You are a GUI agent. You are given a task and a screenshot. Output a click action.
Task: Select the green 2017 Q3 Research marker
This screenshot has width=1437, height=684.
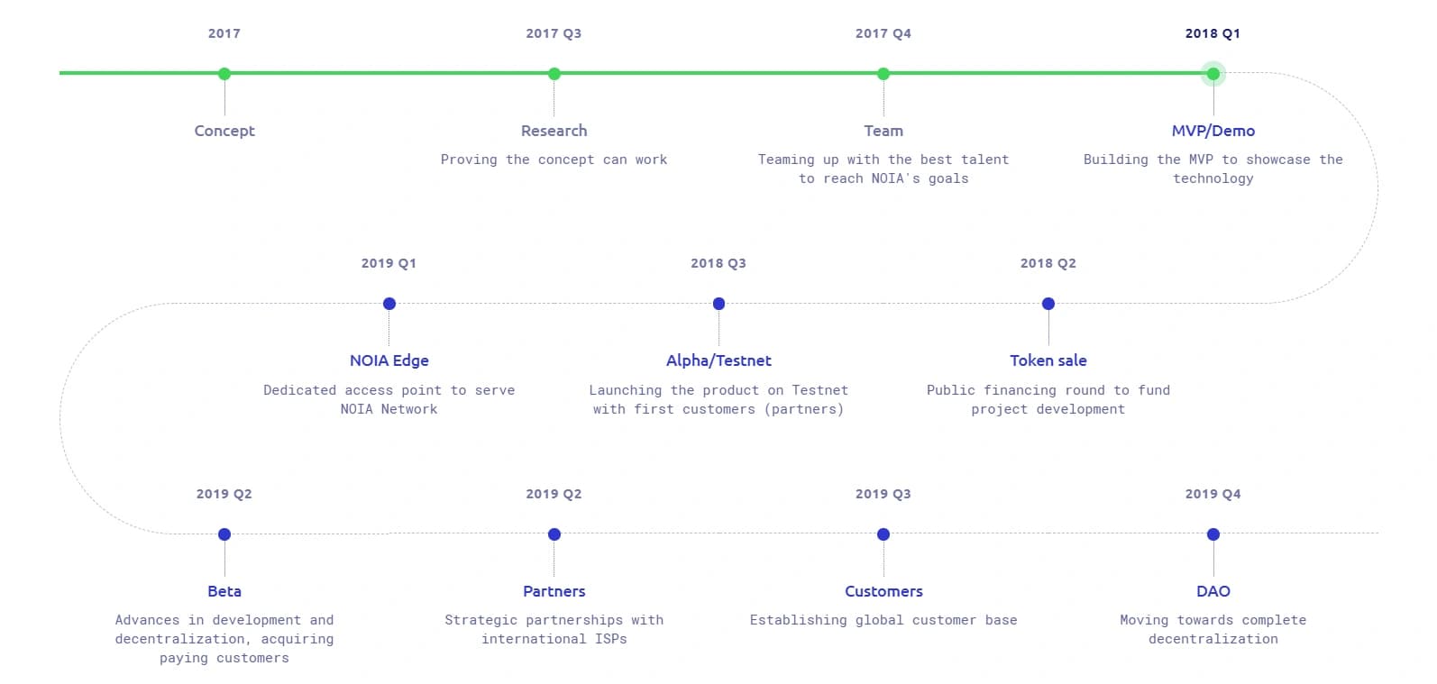[x=554, y=74]
